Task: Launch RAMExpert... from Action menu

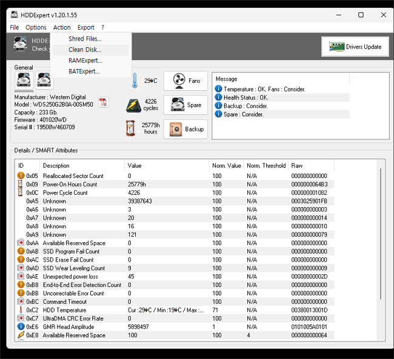Action: [91, 61]
